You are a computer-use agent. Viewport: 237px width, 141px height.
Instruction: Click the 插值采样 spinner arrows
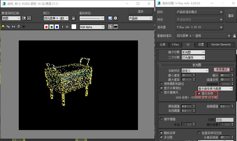pyautogui.click(x=233, y=79)
